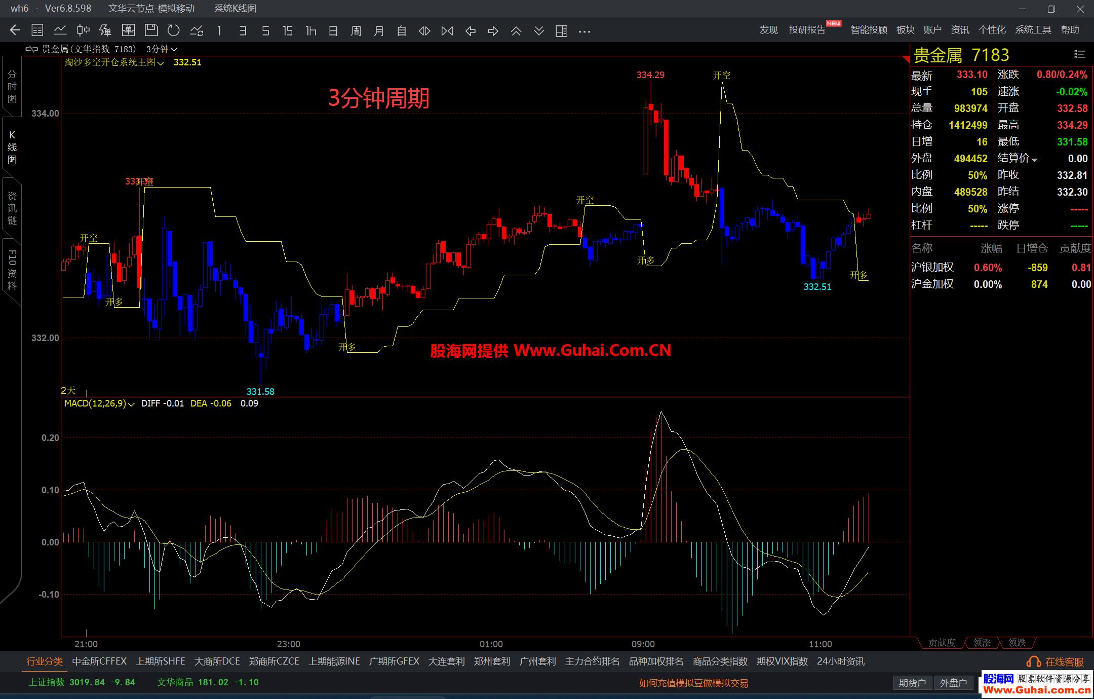Screen dimensions: 1094x699
Task: Click the 期货户 button
Action: pos(912,683)
